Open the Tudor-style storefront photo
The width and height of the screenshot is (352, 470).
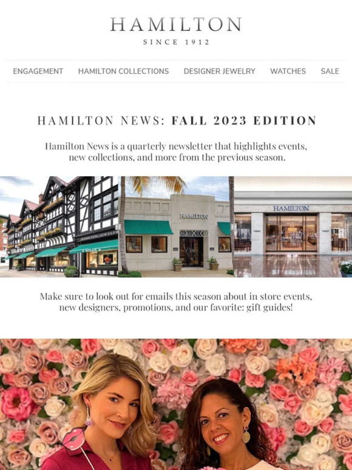click(59, 226)
